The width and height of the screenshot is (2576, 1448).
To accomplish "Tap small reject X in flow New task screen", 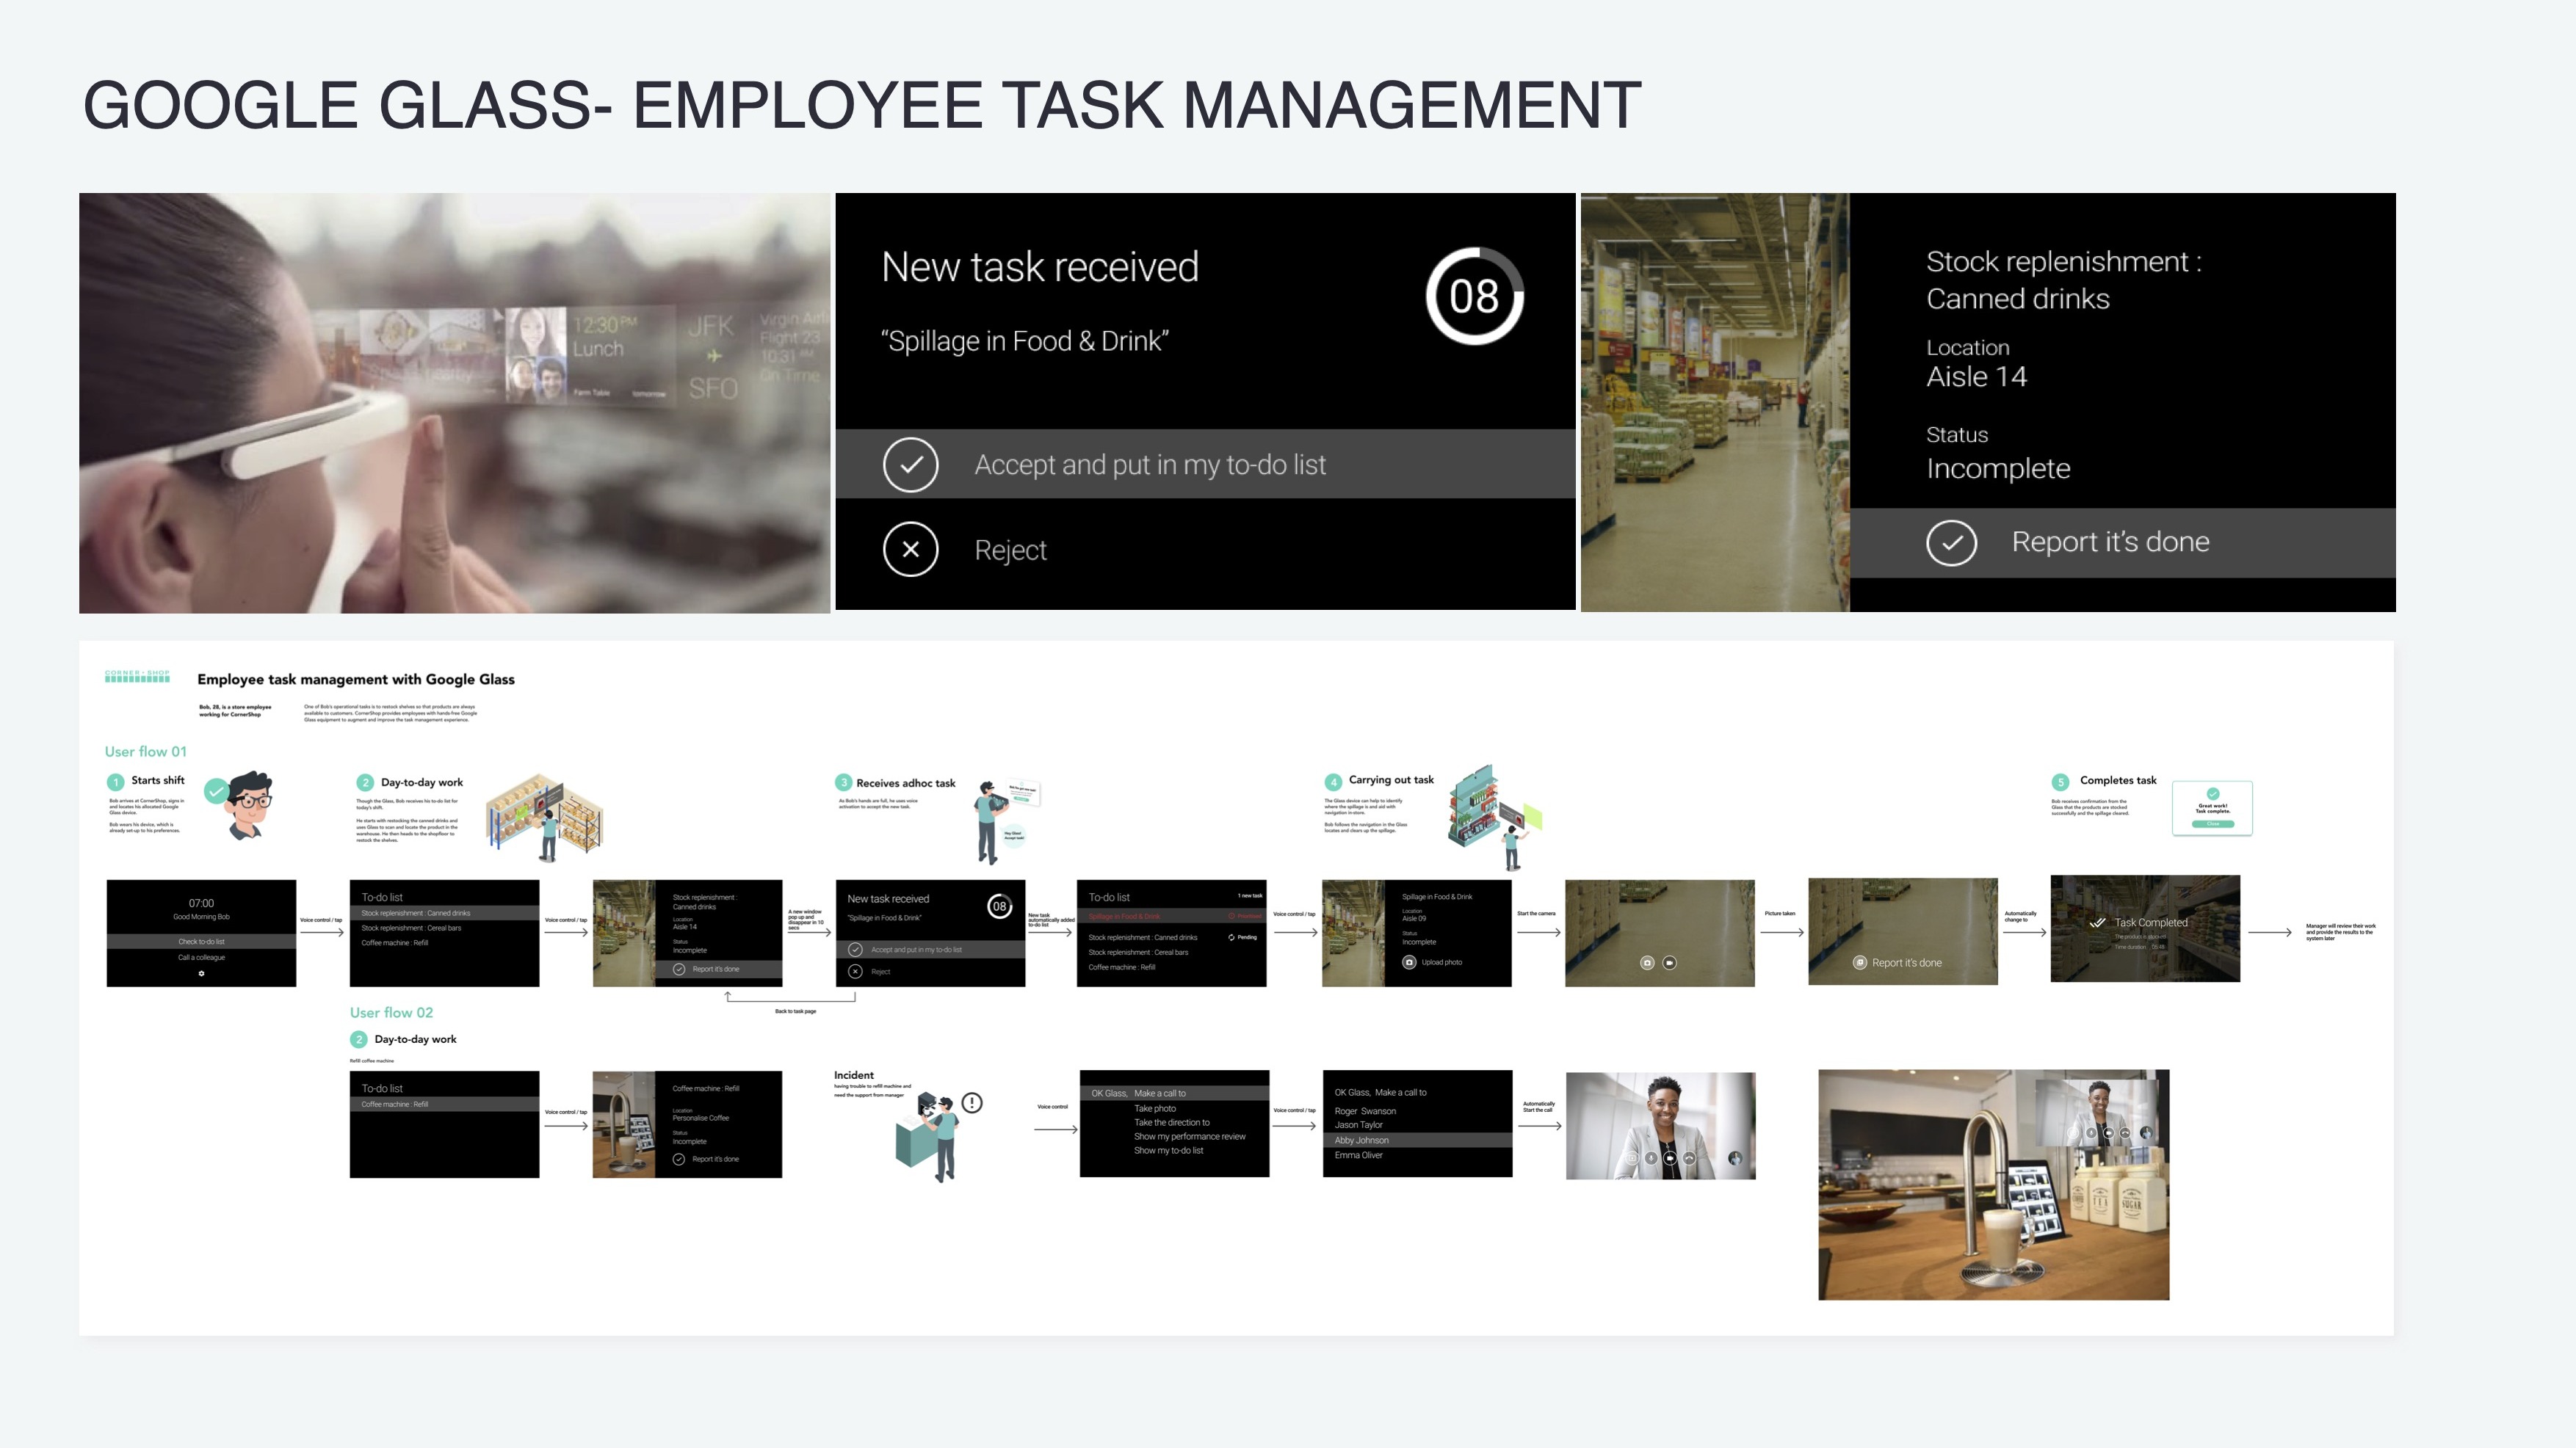I will 855,972.
